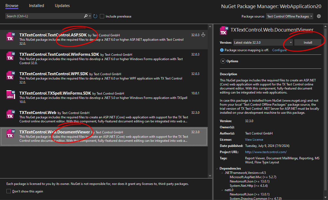The height and width of the screenshot is (200, 328).
Task: Click download arrow for TextControl.ASP.SDK package
Action: [203, 35]
